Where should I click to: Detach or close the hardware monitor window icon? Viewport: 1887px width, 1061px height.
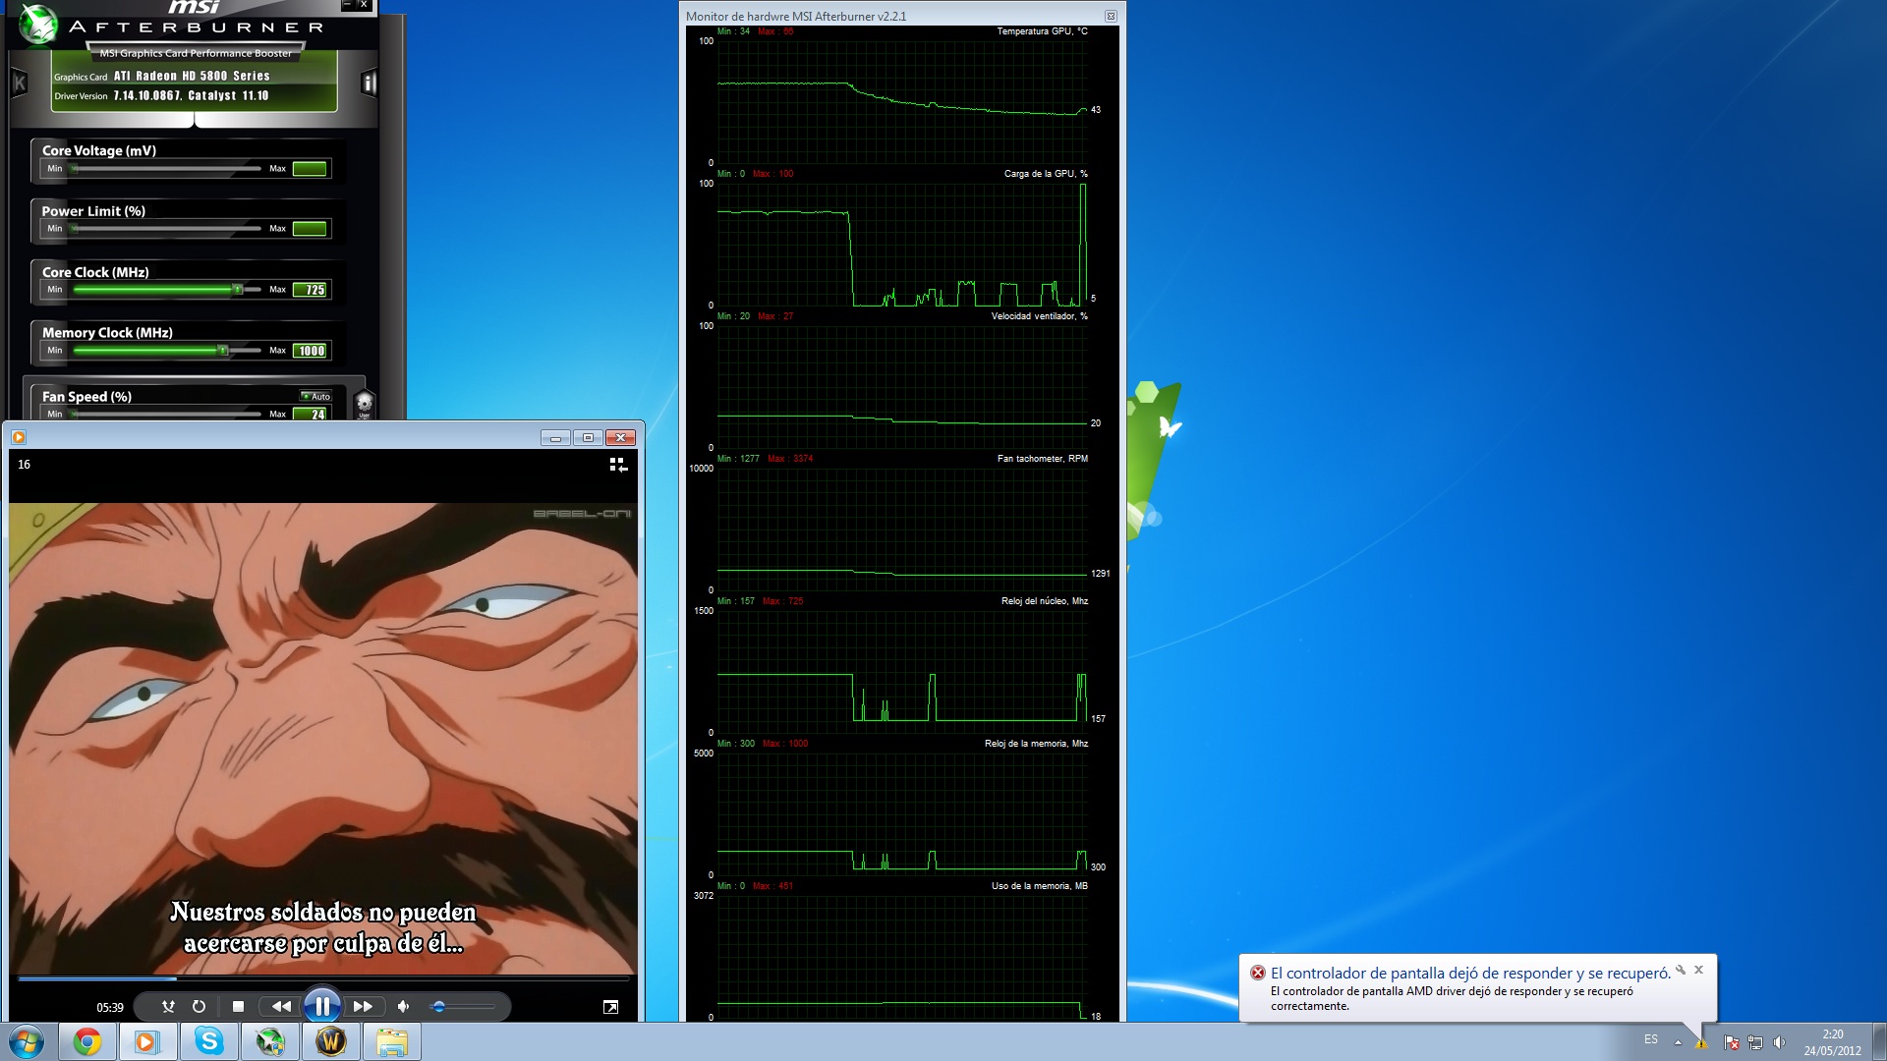pos(1111,16)
